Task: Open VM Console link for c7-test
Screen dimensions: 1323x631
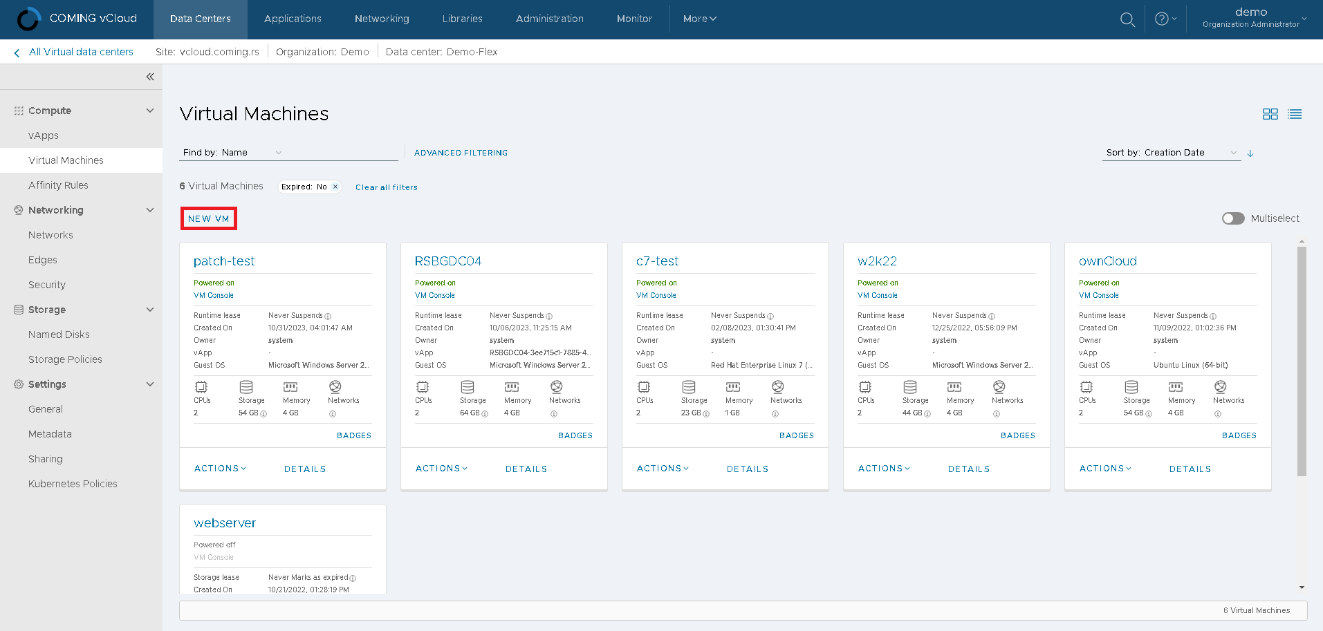Action: [656, 295]
